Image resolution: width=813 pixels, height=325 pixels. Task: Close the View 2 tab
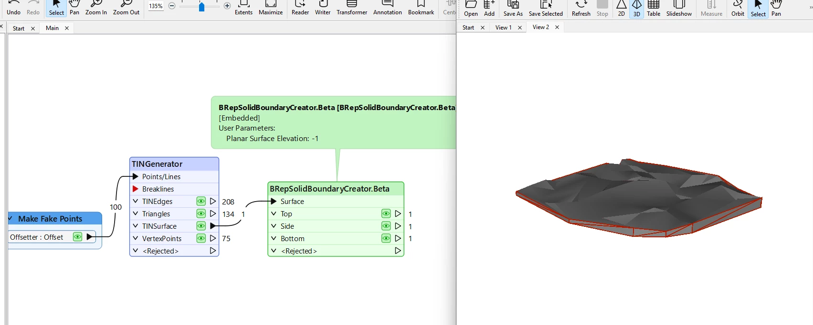(557, 27)
